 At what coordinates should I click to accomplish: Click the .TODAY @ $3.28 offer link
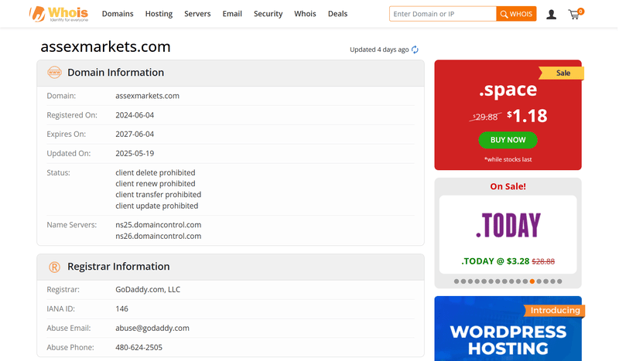pos(508,261)
